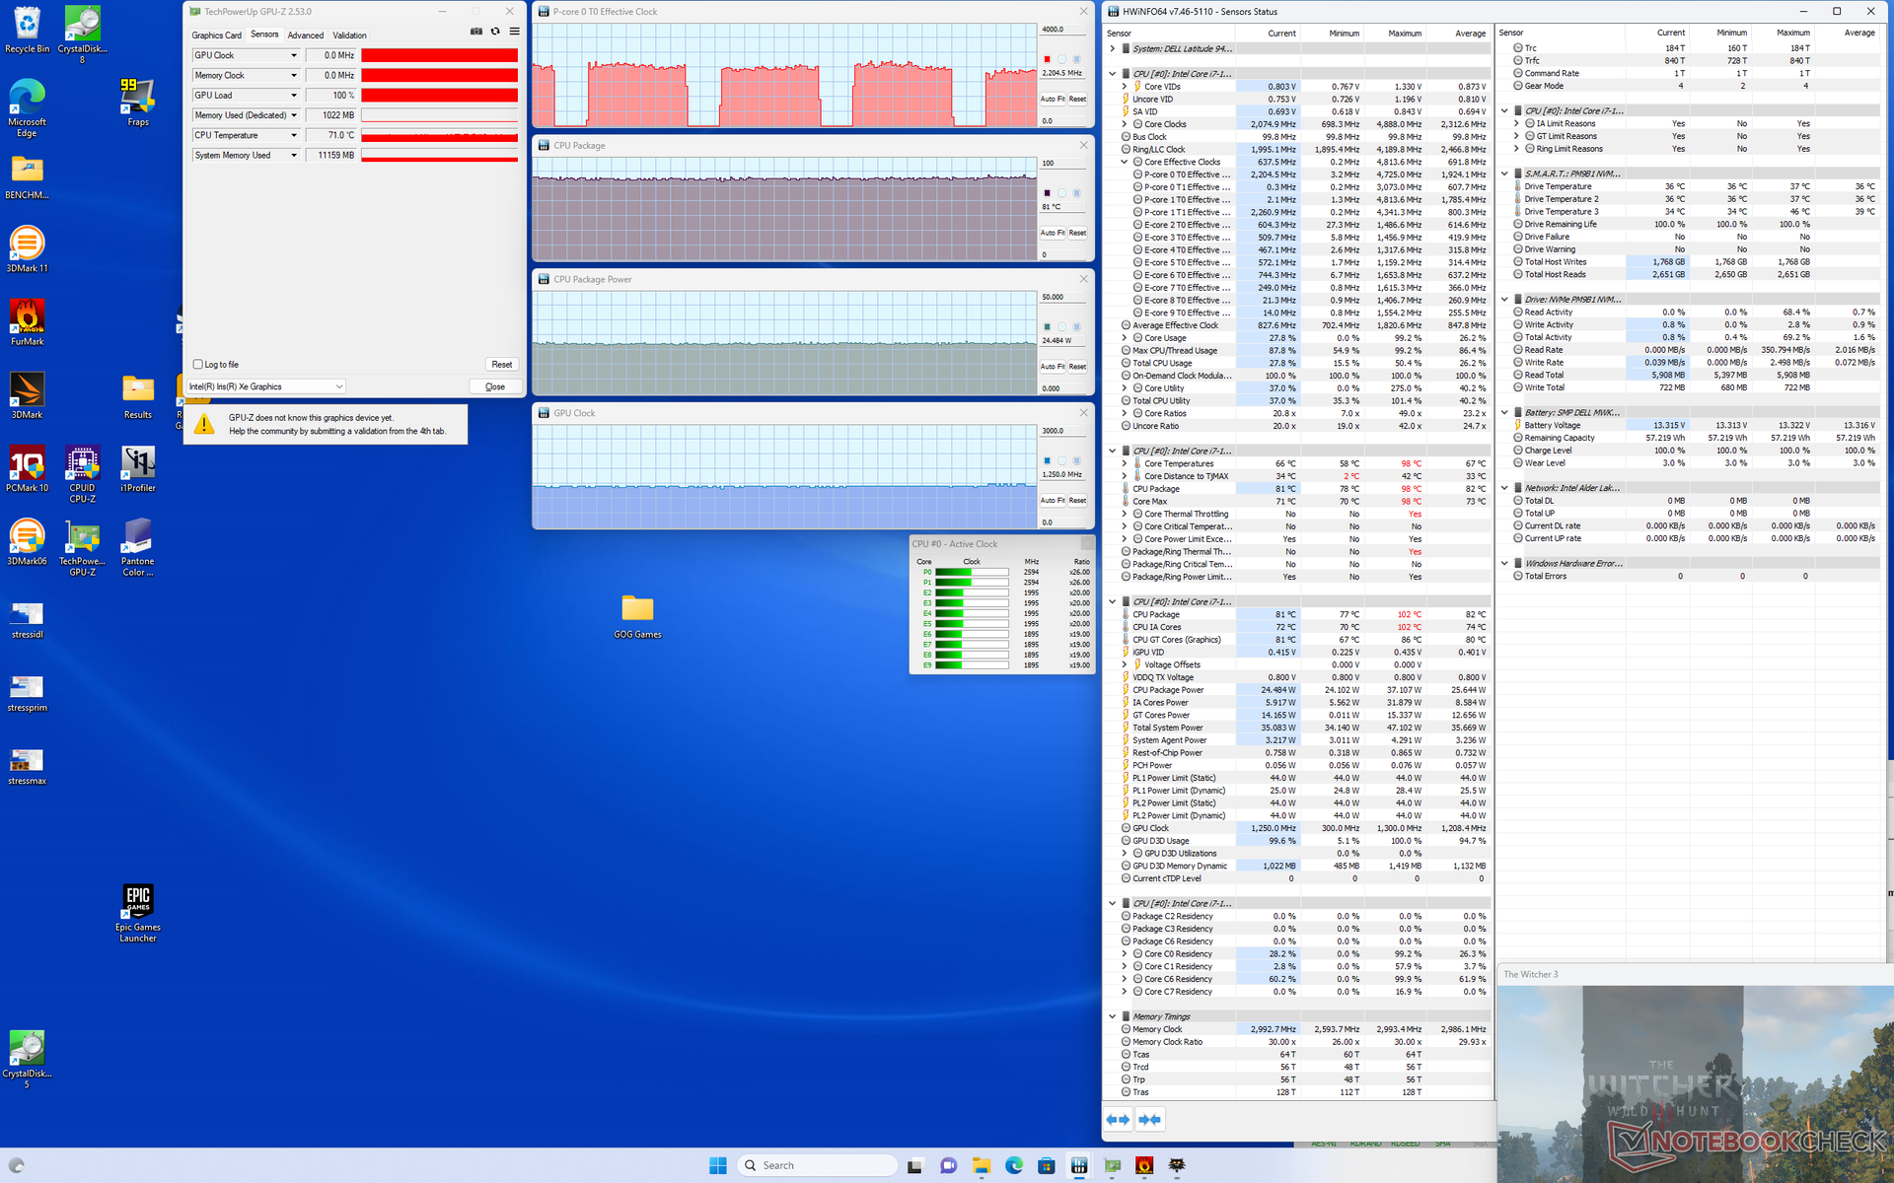Switch to the Graphics Card tab
The image size is (1894, 1183).
coord(216,35)
